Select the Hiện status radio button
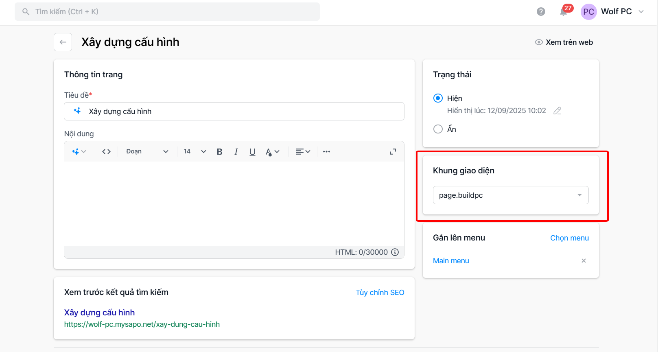The width and height of the screenshot is (658, 352). pos(438,98)
